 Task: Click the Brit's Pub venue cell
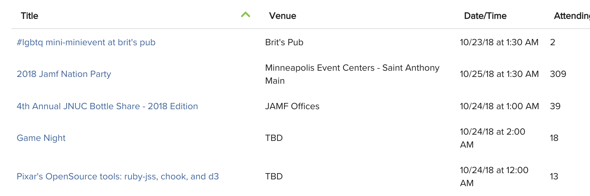point(284,42)
